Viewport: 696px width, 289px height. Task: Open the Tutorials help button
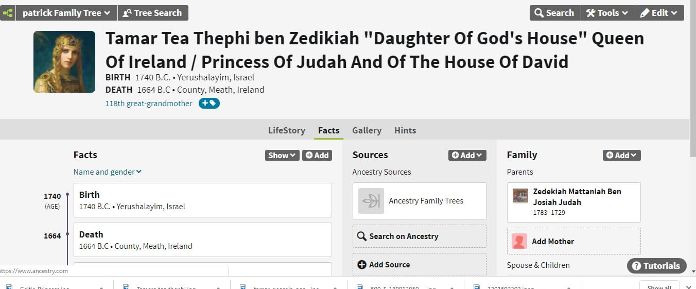[x=656, y=266]
